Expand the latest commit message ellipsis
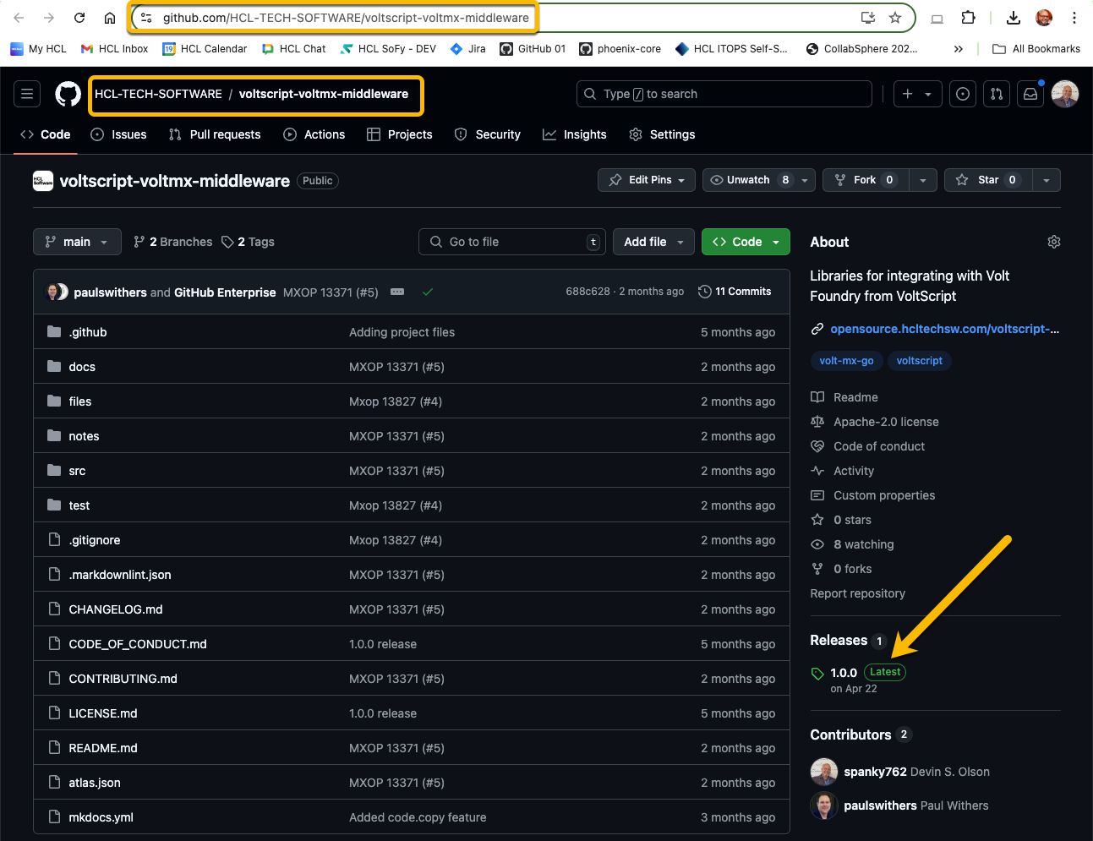 [x=397, y=292]
